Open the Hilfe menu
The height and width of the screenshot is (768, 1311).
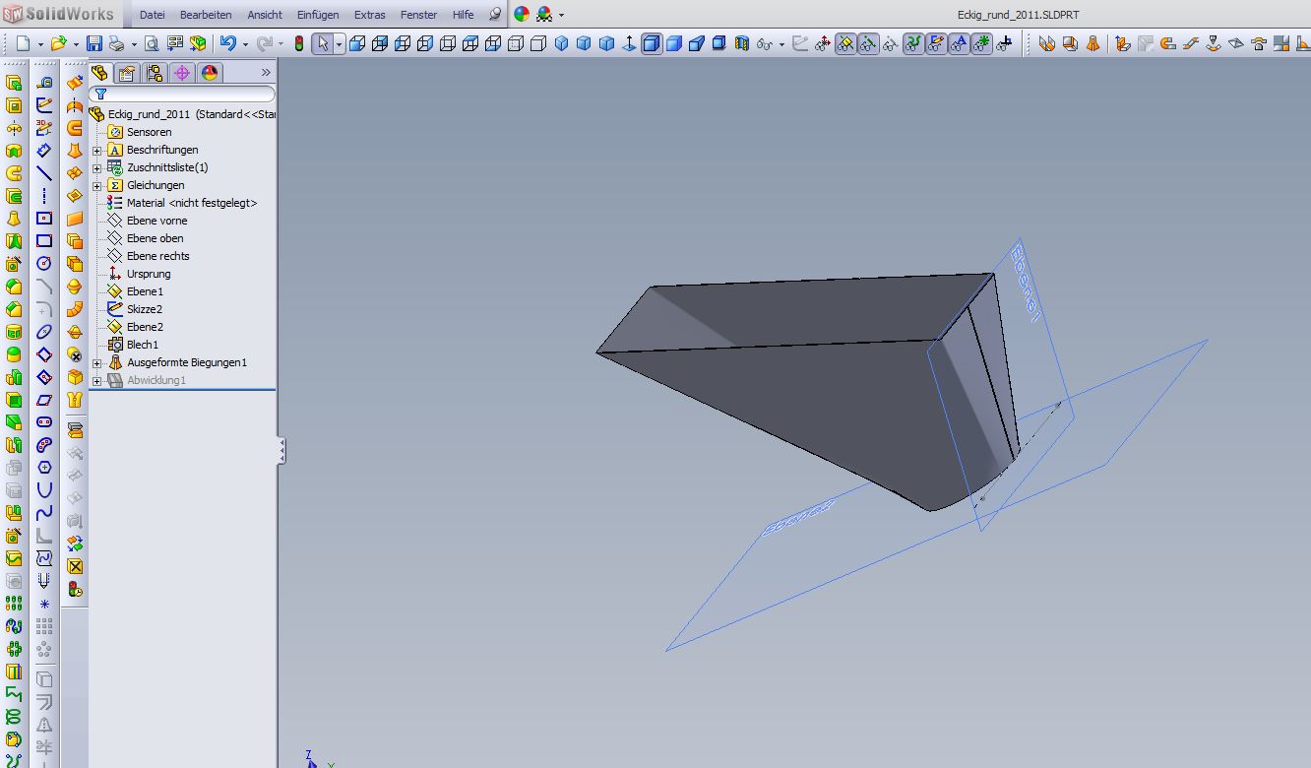[x=463, y=15]
